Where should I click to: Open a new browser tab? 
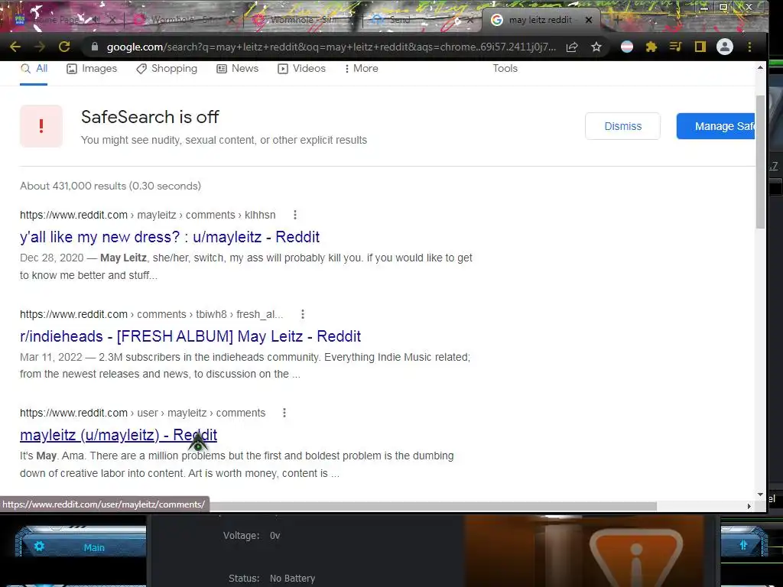pyautogui.click(x=618, y=20)
